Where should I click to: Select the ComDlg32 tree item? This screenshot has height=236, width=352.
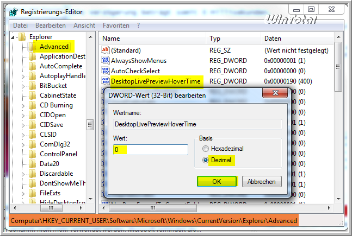tap(55, 144)
